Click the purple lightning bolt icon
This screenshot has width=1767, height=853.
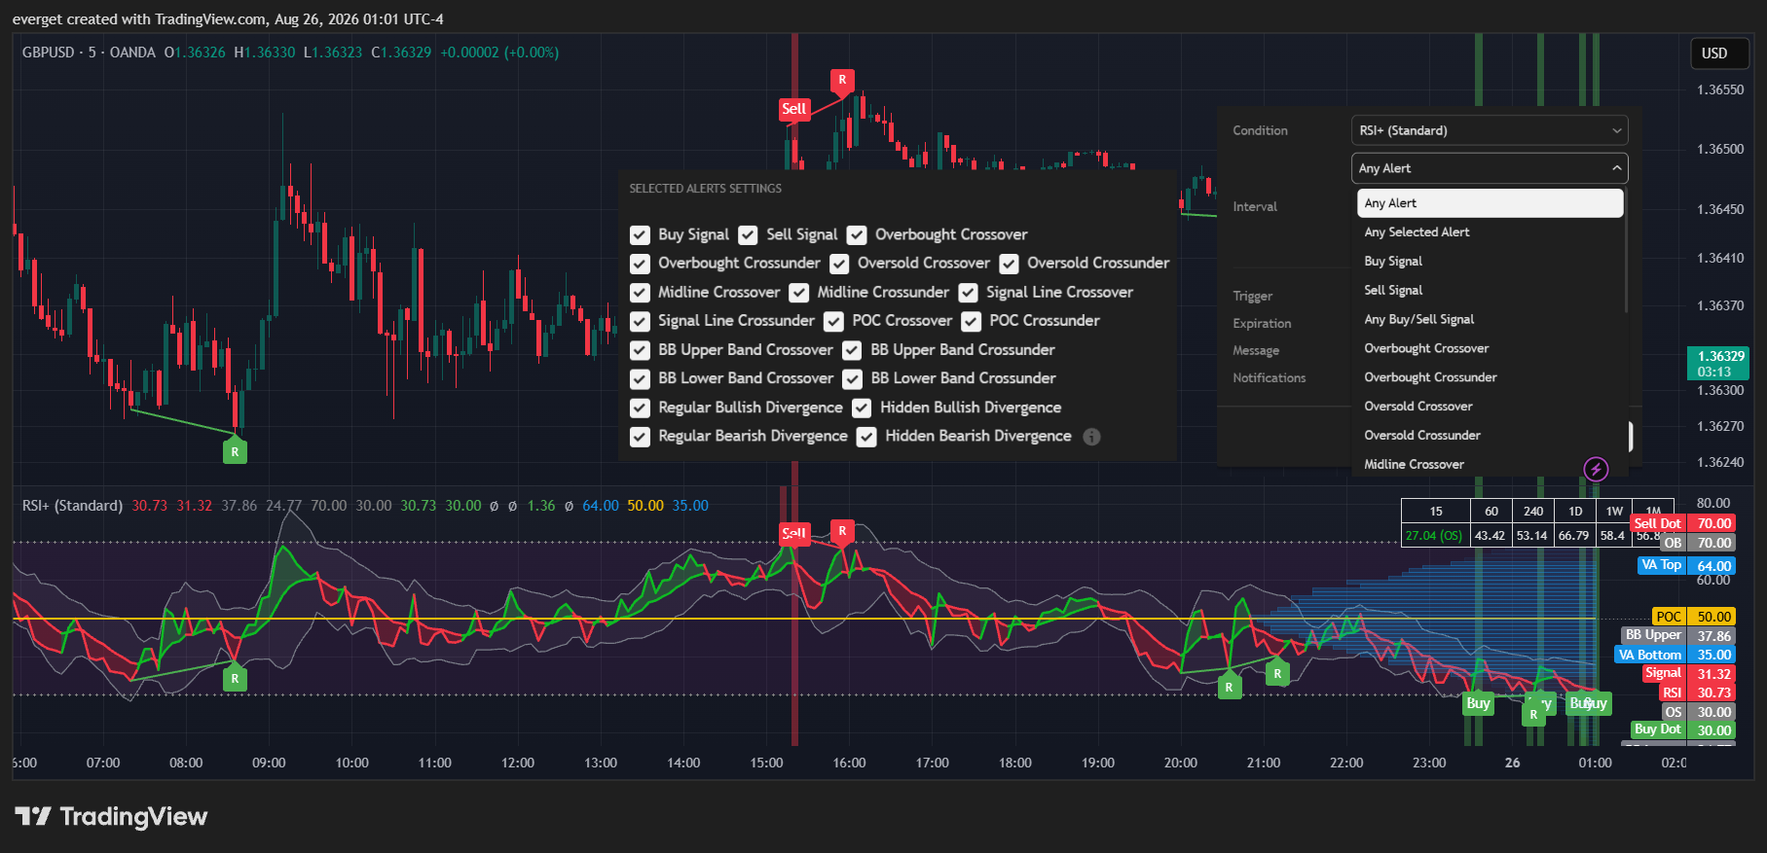tap(1596, 469)
